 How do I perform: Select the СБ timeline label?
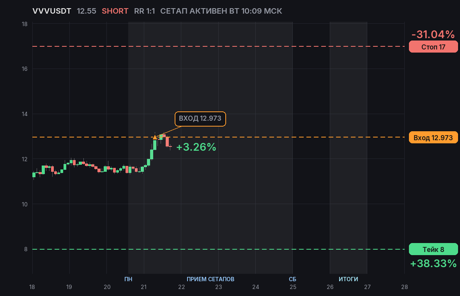(x=292, y=279)
